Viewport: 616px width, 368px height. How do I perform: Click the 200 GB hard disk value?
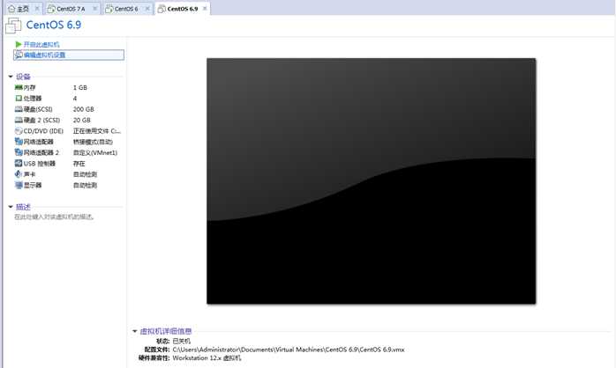(x=83, y=109)
